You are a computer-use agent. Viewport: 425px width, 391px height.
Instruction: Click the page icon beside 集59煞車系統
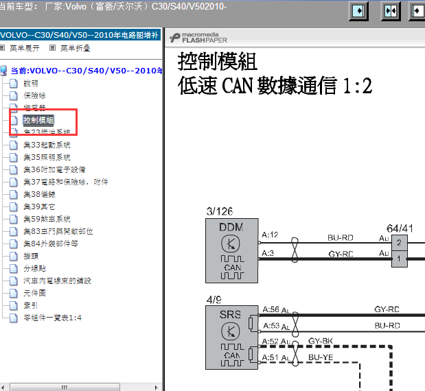pyautogui.click(x=14, y=219)
